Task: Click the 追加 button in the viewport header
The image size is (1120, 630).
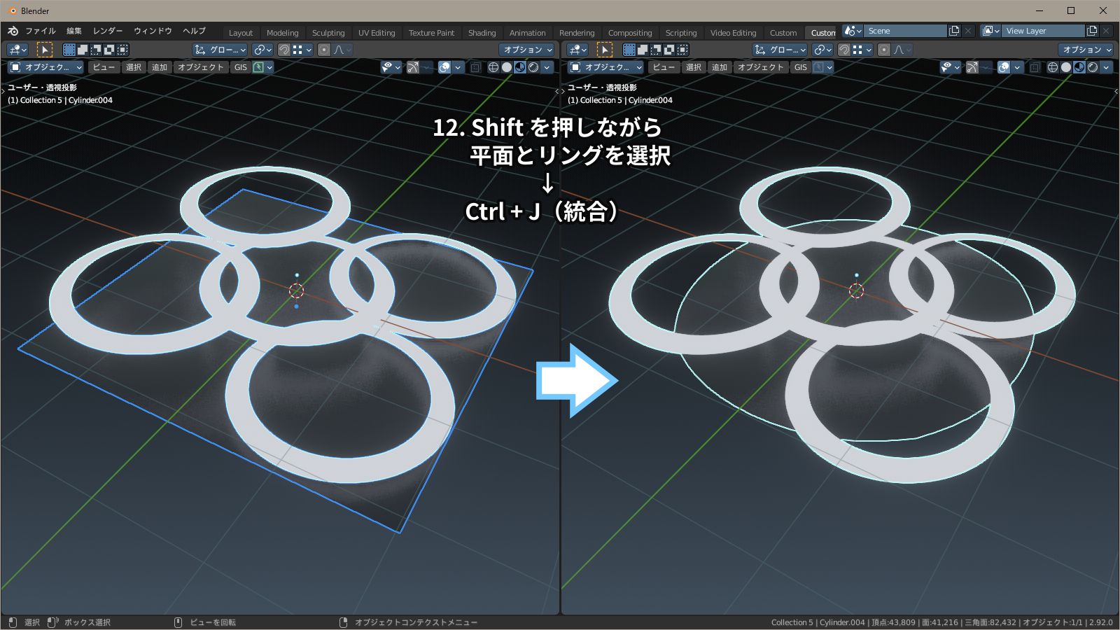Action: tap(160, 67)
